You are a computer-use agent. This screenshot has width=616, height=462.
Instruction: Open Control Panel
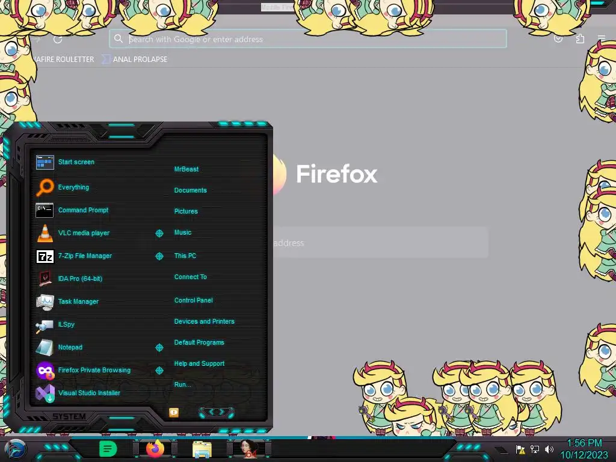193,300
